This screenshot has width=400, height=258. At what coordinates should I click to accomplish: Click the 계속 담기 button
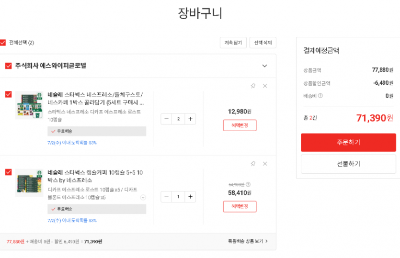click(233, 43)
